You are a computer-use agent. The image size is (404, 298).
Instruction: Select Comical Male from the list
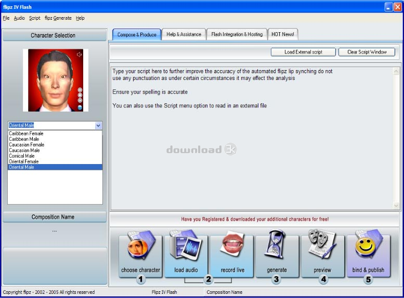(x=55, y=156)
